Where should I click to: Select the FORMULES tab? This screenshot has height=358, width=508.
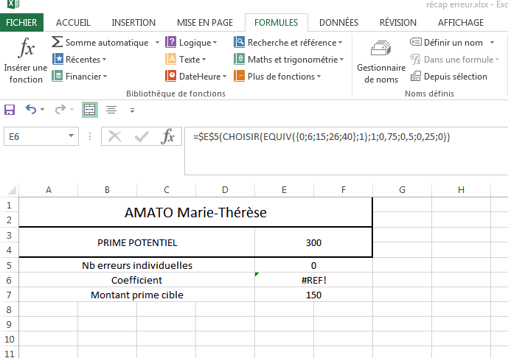pyautogui.click(x=276, y=22)
